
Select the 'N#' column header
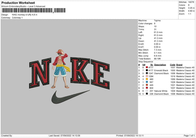pyautogui.click(x=144, y=65)
